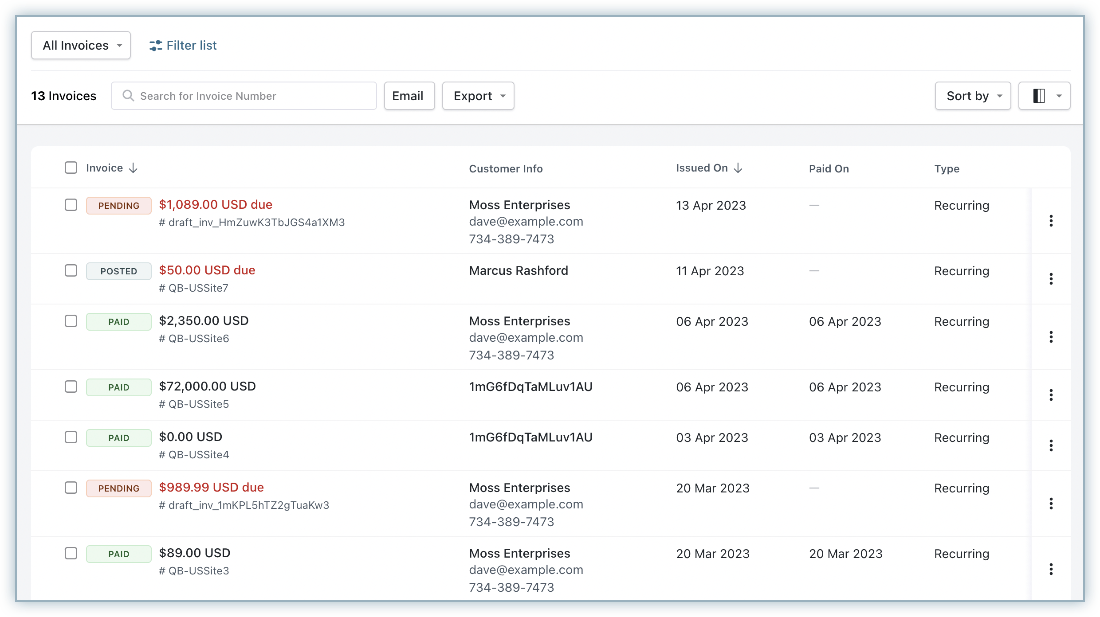Open the All Invoices dropdown
The width and height of the screenshot is (1100, 617).
[x=81, y=45]
